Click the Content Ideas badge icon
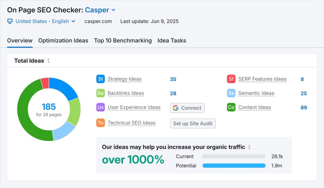Screen dimensions: 324x188 click(x=231, y=107)
